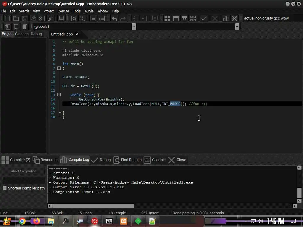Open the Edit menu
This screenshot has width=303, height=227.
(x=12, y=11)
